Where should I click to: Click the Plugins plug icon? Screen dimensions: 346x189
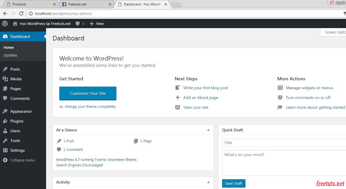click(5, 121)
